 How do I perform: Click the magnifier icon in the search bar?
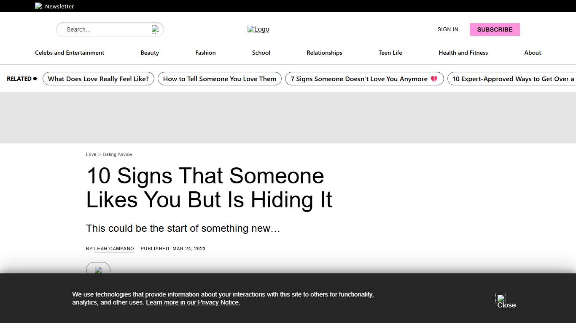coord(155,29)
